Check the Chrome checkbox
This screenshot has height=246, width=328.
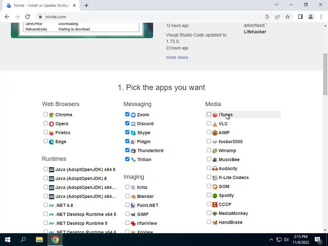[45, 114]
